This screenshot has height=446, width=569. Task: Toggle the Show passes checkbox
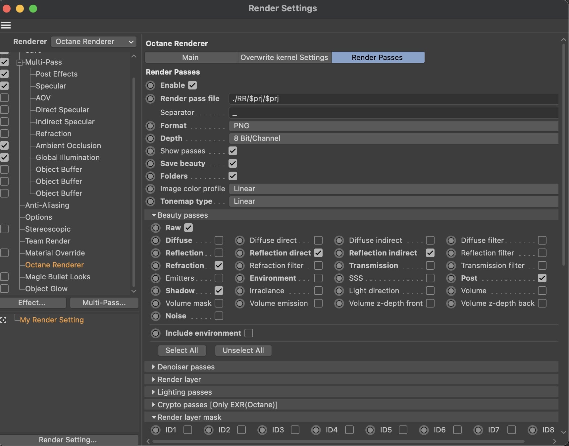[233, 151]
